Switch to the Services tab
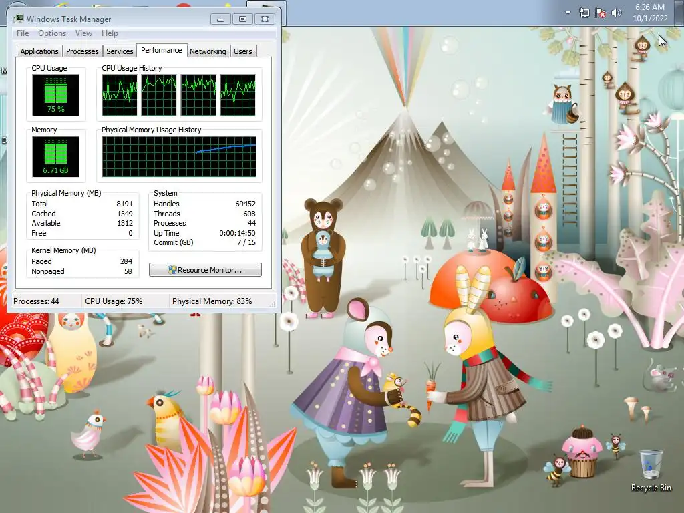684x513 pixels. tap(120, 51)
